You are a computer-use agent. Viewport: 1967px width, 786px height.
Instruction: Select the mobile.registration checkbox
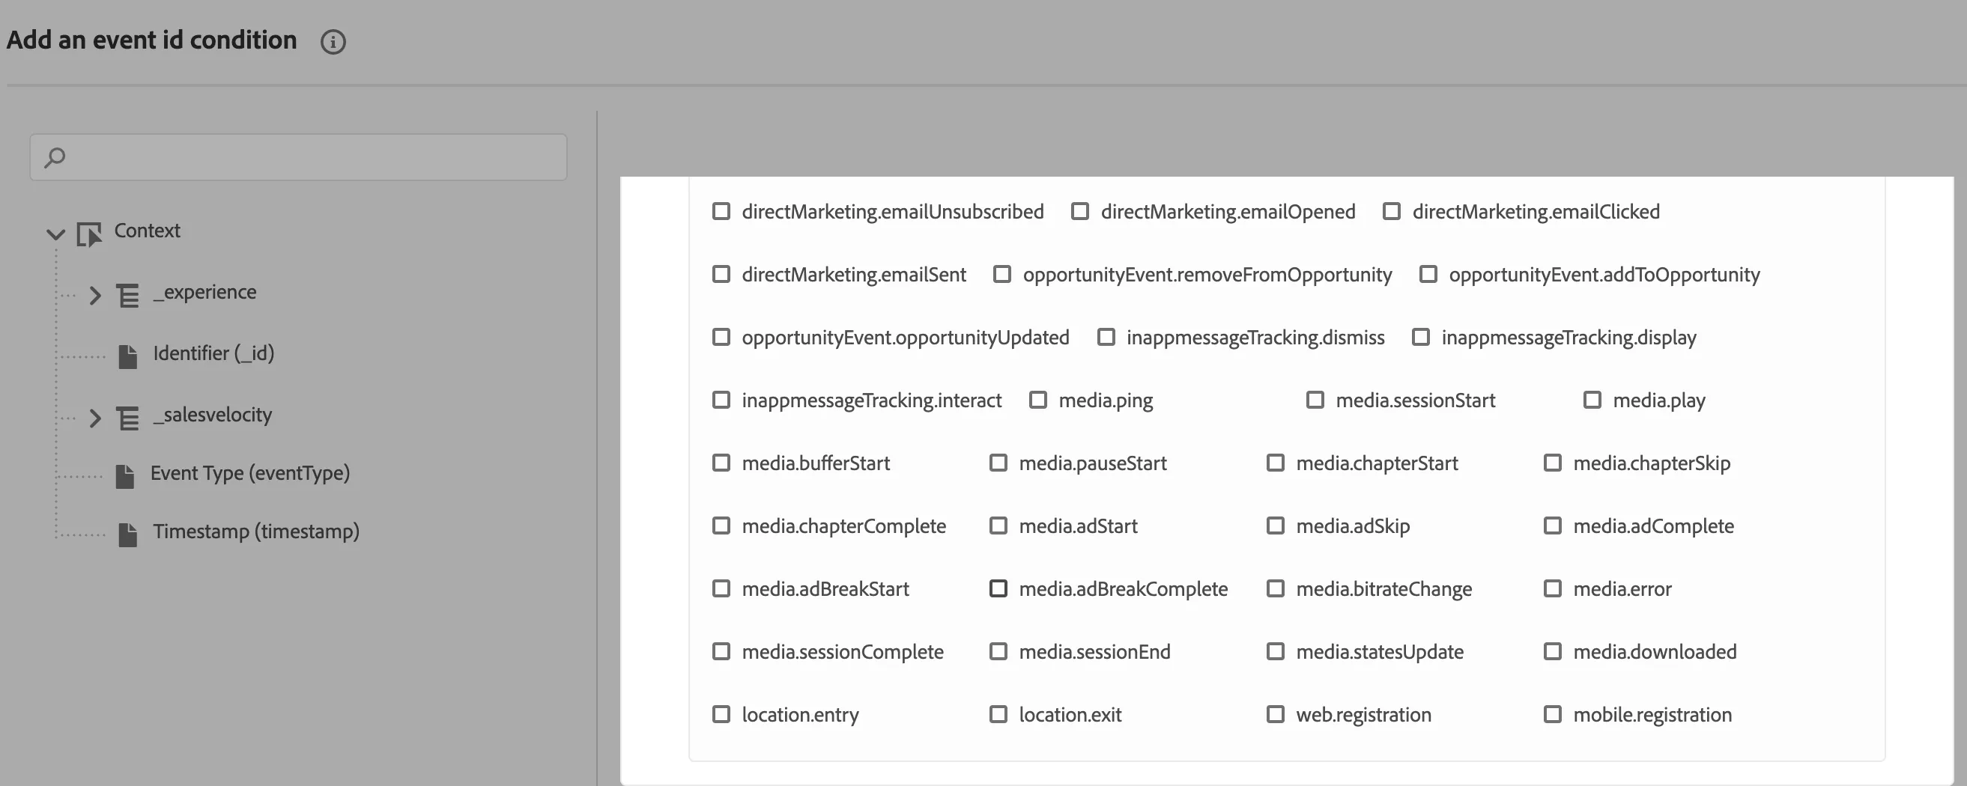[x=1552, y=713]
